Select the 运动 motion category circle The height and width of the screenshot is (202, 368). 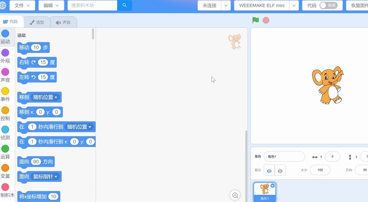click(5, 33)
